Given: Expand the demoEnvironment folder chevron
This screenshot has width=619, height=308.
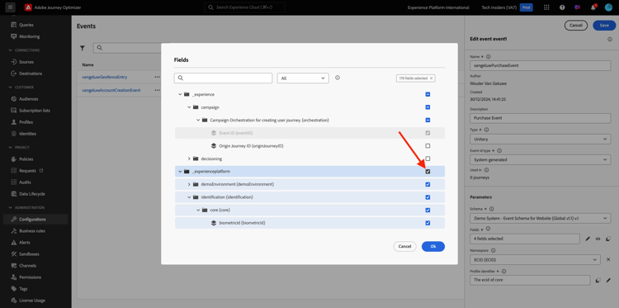Looking at the screenshot, I should (189, 184).
